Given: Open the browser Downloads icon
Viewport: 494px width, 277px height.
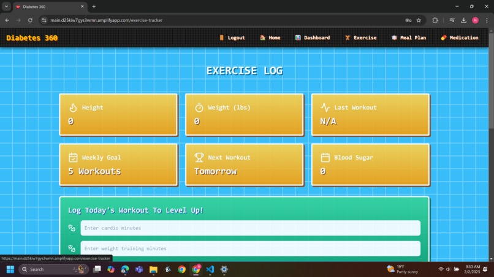Looking at the screenshot, I should tap(464, 20).
